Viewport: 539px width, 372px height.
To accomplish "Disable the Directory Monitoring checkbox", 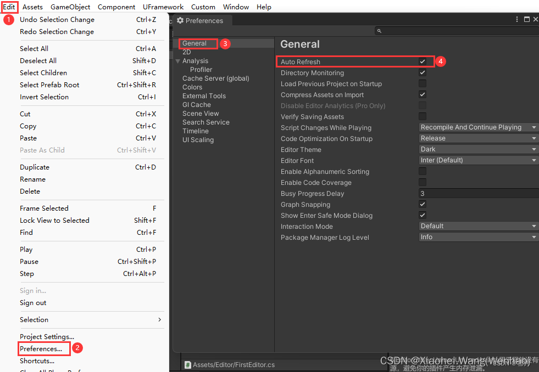I will pos(423,72).
